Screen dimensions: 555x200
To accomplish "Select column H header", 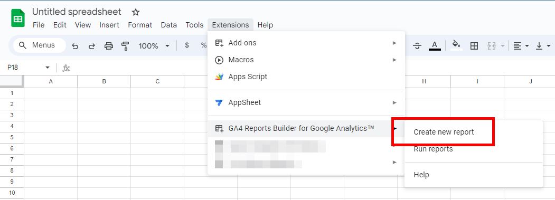I will pyautogui.click(x=424, y=81).
